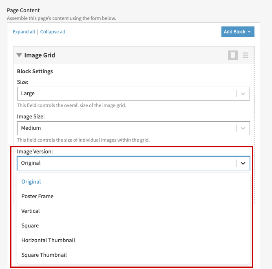
Task: Click the Expand all link
Action: tap(24, 32)
